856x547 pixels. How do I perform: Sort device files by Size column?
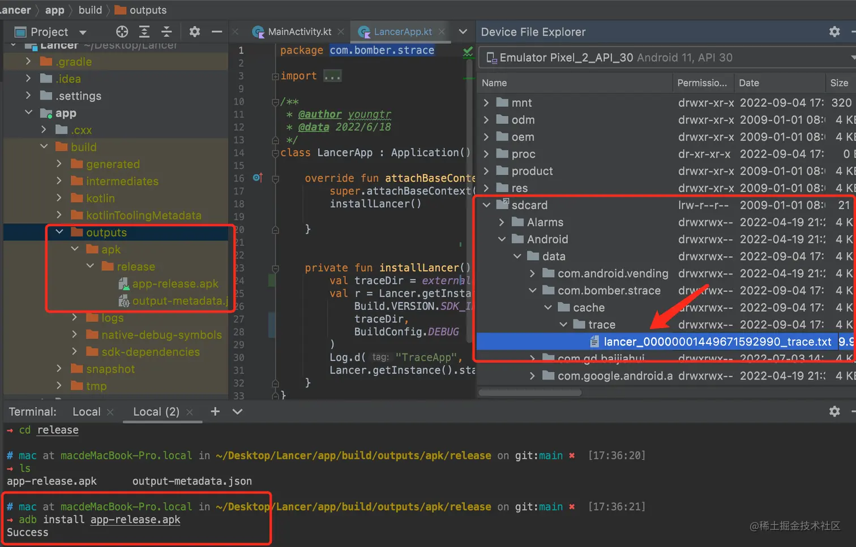[x=840, y=83]
